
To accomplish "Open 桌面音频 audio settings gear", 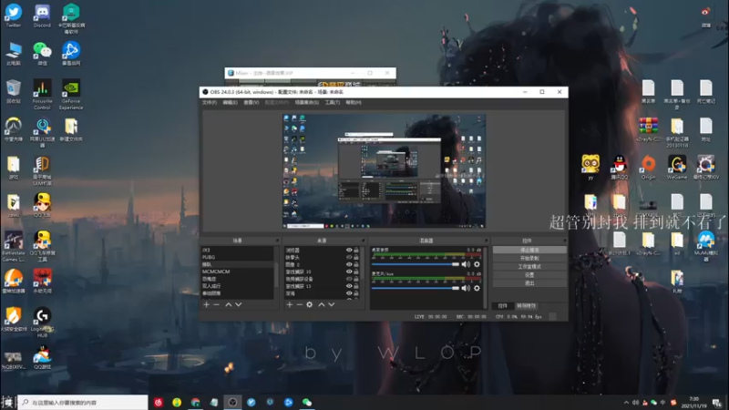I will [x=477, y=264].
